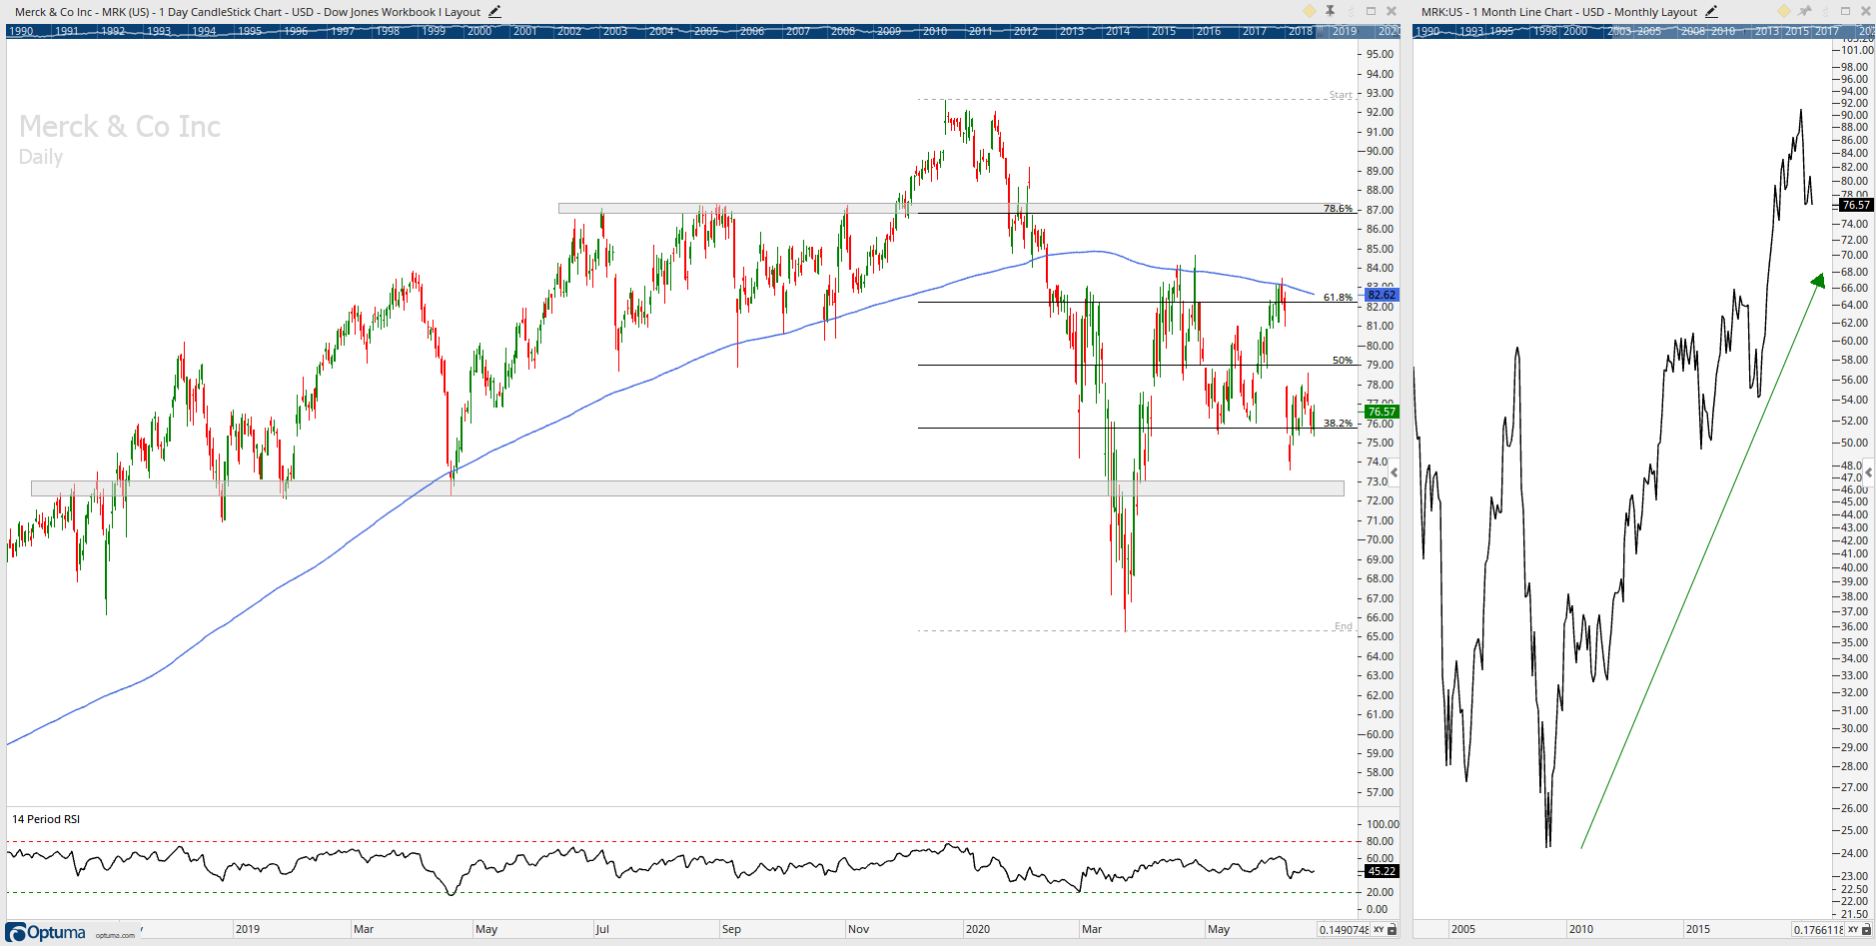The image size is (1876, 946).
Task: Click the 38.2% Fibonacci retracement label
Action: click(1338, 423)
